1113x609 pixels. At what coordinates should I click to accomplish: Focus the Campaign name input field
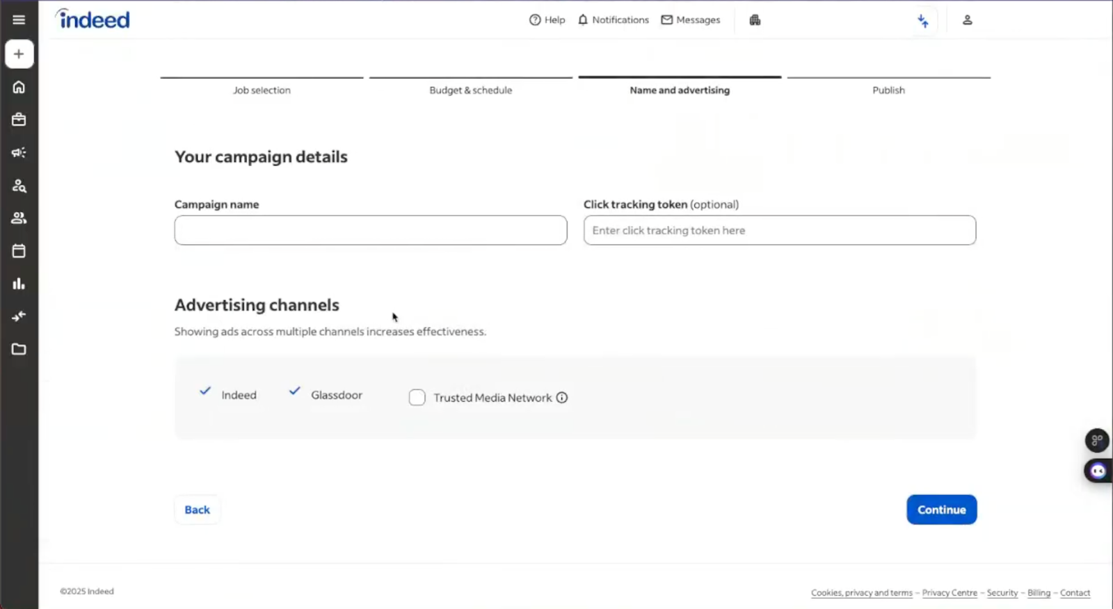(370, 230)
